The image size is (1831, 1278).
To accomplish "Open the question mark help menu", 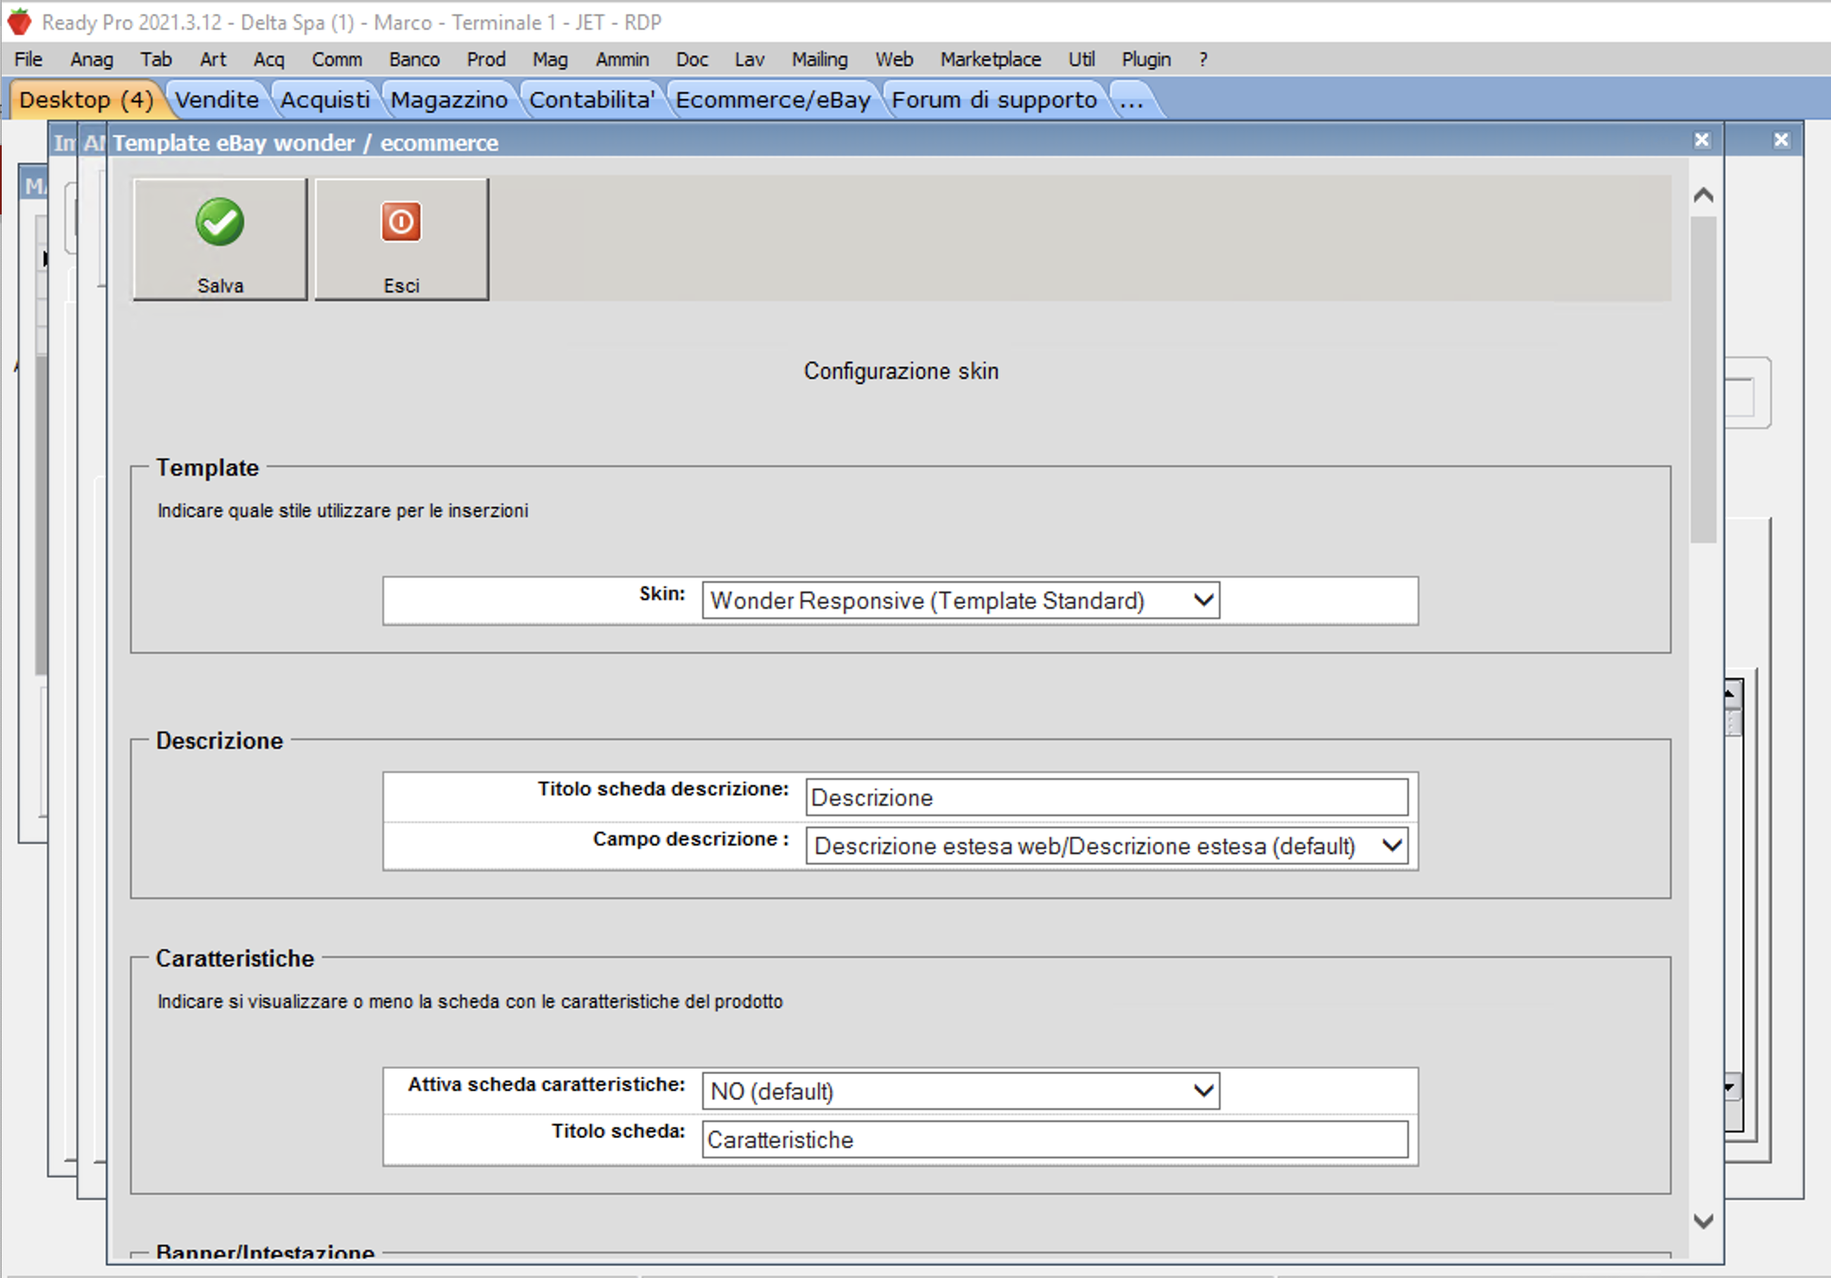I will [1203, 60].
